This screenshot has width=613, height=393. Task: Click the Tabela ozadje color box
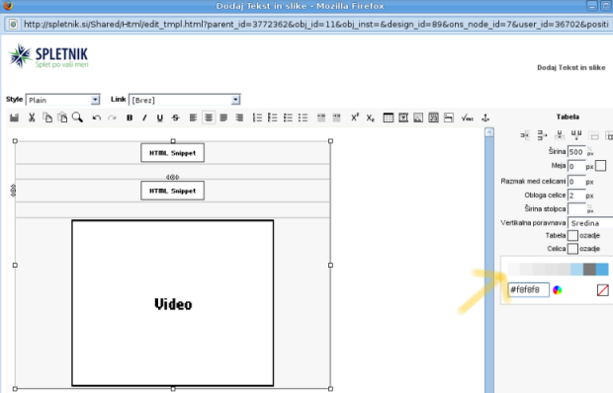[x=572, y=236]
